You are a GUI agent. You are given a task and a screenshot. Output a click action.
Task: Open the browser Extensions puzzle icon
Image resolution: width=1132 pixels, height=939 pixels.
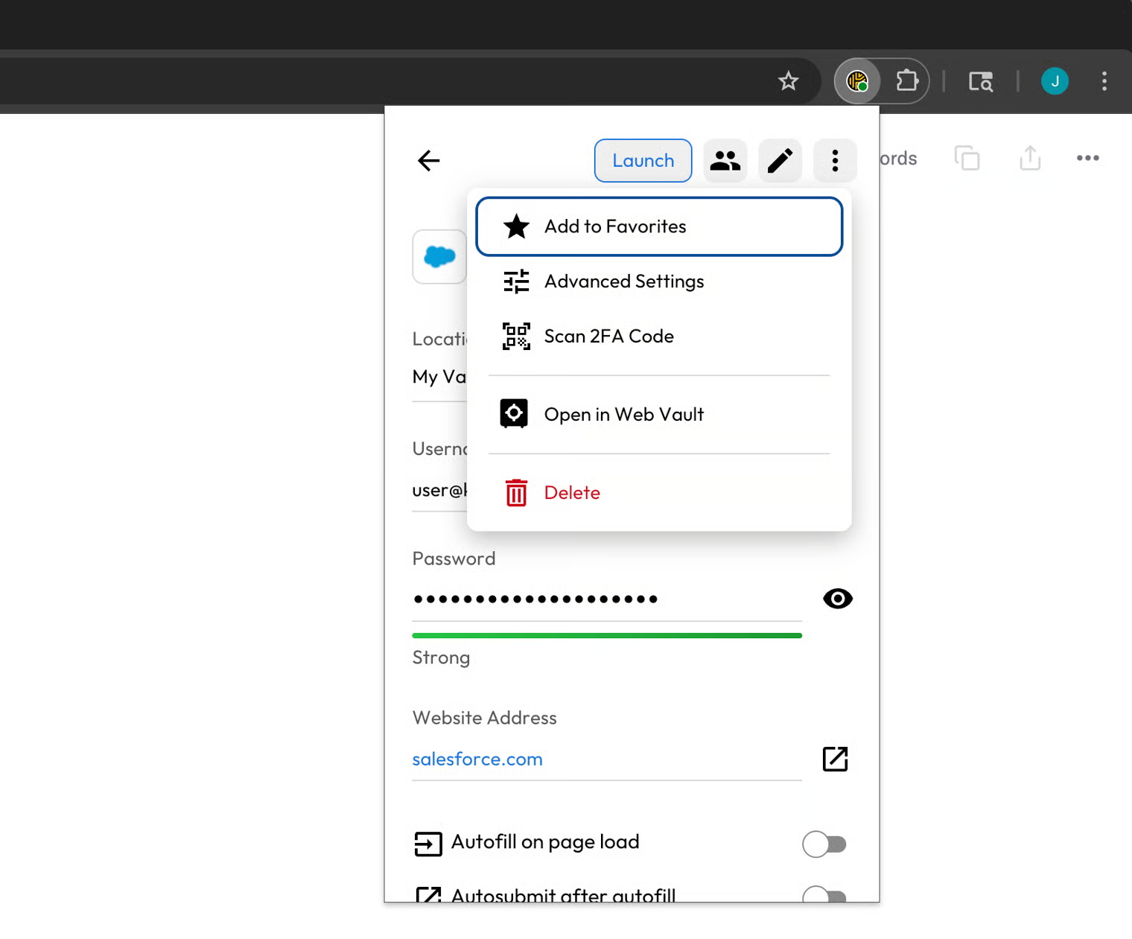pyautogui.click(x=906, y=81)
